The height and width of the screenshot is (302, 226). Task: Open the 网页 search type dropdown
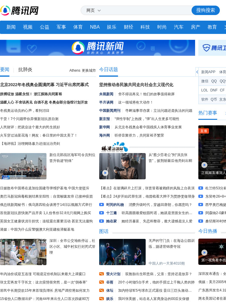[x=93, y=10]
